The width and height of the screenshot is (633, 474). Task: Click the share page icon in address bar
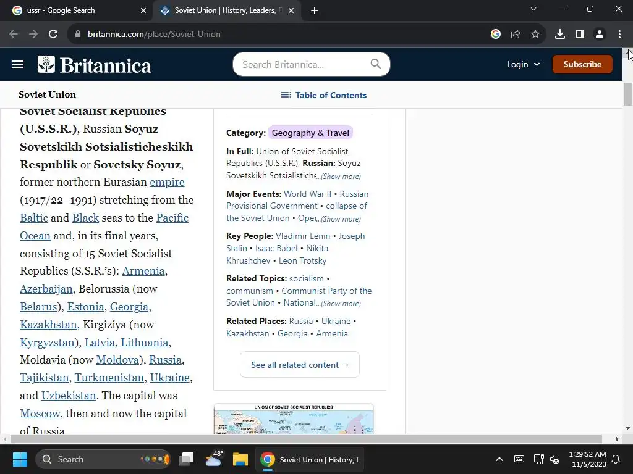(x=516, y=35)
